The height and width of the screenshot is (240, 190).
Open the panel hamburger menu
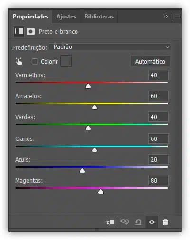point(177,16)
